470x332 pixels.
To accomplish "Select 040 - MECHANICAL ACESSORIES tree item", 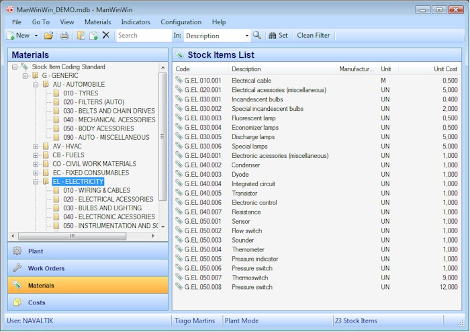I will point(109,120).
